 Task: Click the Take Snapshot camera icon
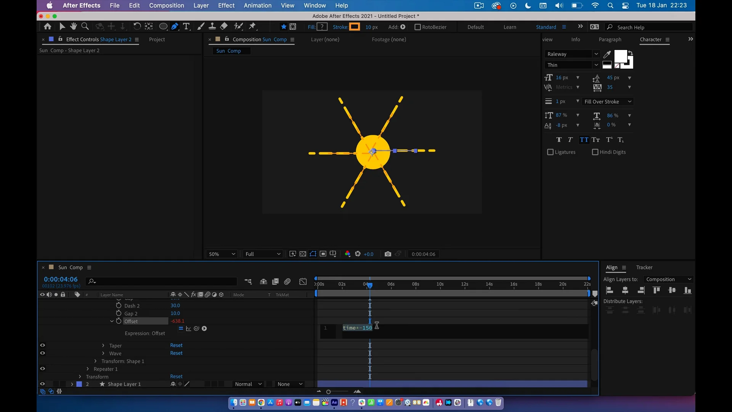[388, 254]
